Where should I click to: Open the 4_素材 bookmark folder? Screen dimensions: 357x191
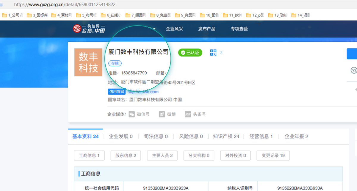62,15
